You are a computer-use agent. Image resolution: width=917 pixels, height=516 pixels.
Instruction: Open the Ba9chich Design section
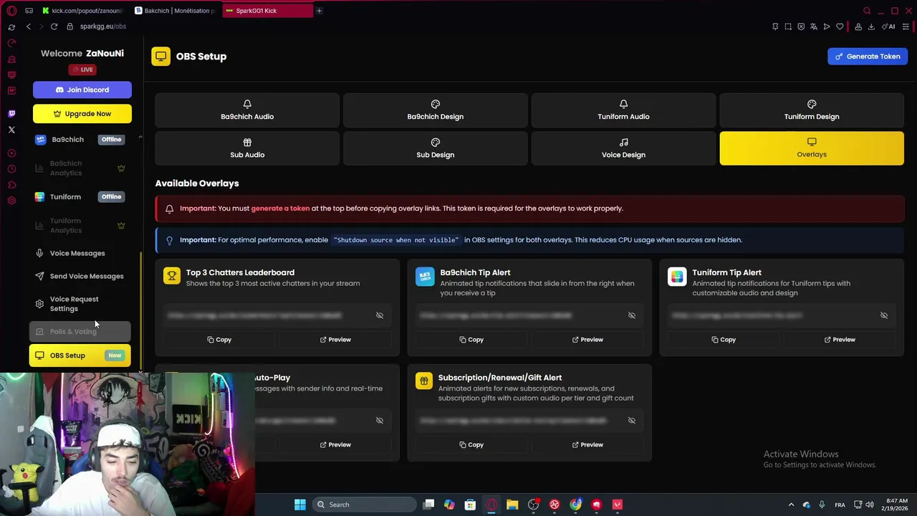point(435,110)
